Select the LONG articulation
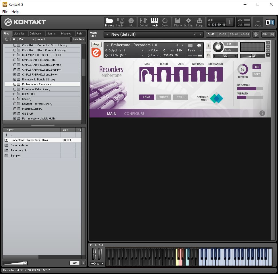 147,97
